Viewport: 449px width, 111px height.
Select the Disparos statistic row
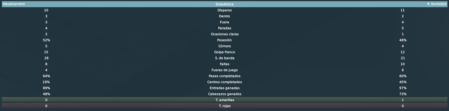tap(224, 10)
